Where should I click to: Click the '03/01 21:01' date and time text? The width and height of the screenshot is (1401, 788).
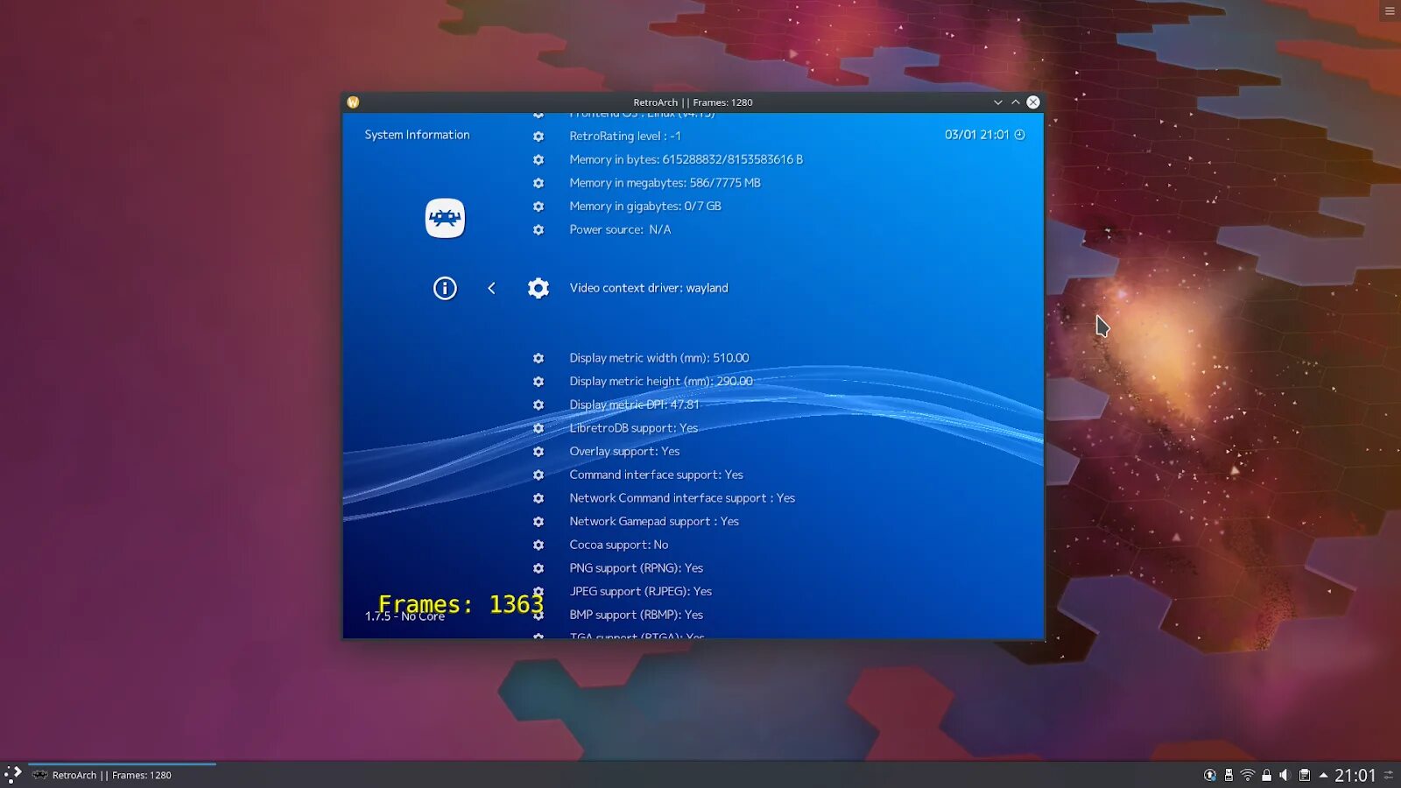coord(976,135)
